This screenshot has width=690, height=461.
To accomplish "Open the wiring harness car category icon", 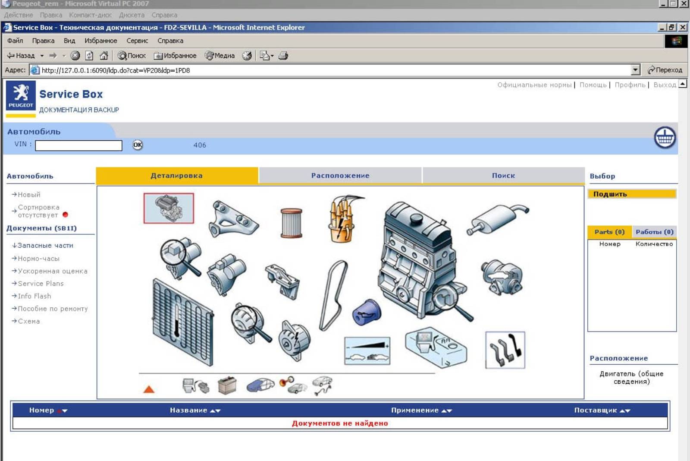I will point(322,385).
